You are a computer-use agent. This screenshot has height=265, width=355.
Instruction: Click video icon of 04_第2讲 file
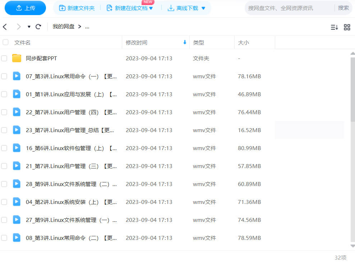(x=17, y=202)
